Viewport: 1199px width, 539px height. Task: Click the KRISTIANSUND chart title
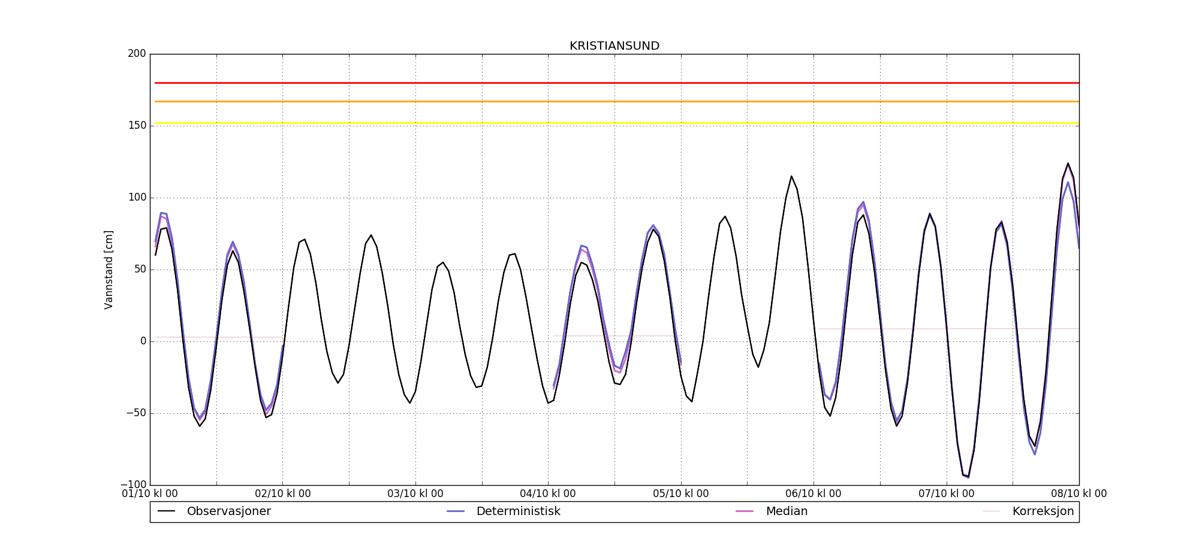614,46
